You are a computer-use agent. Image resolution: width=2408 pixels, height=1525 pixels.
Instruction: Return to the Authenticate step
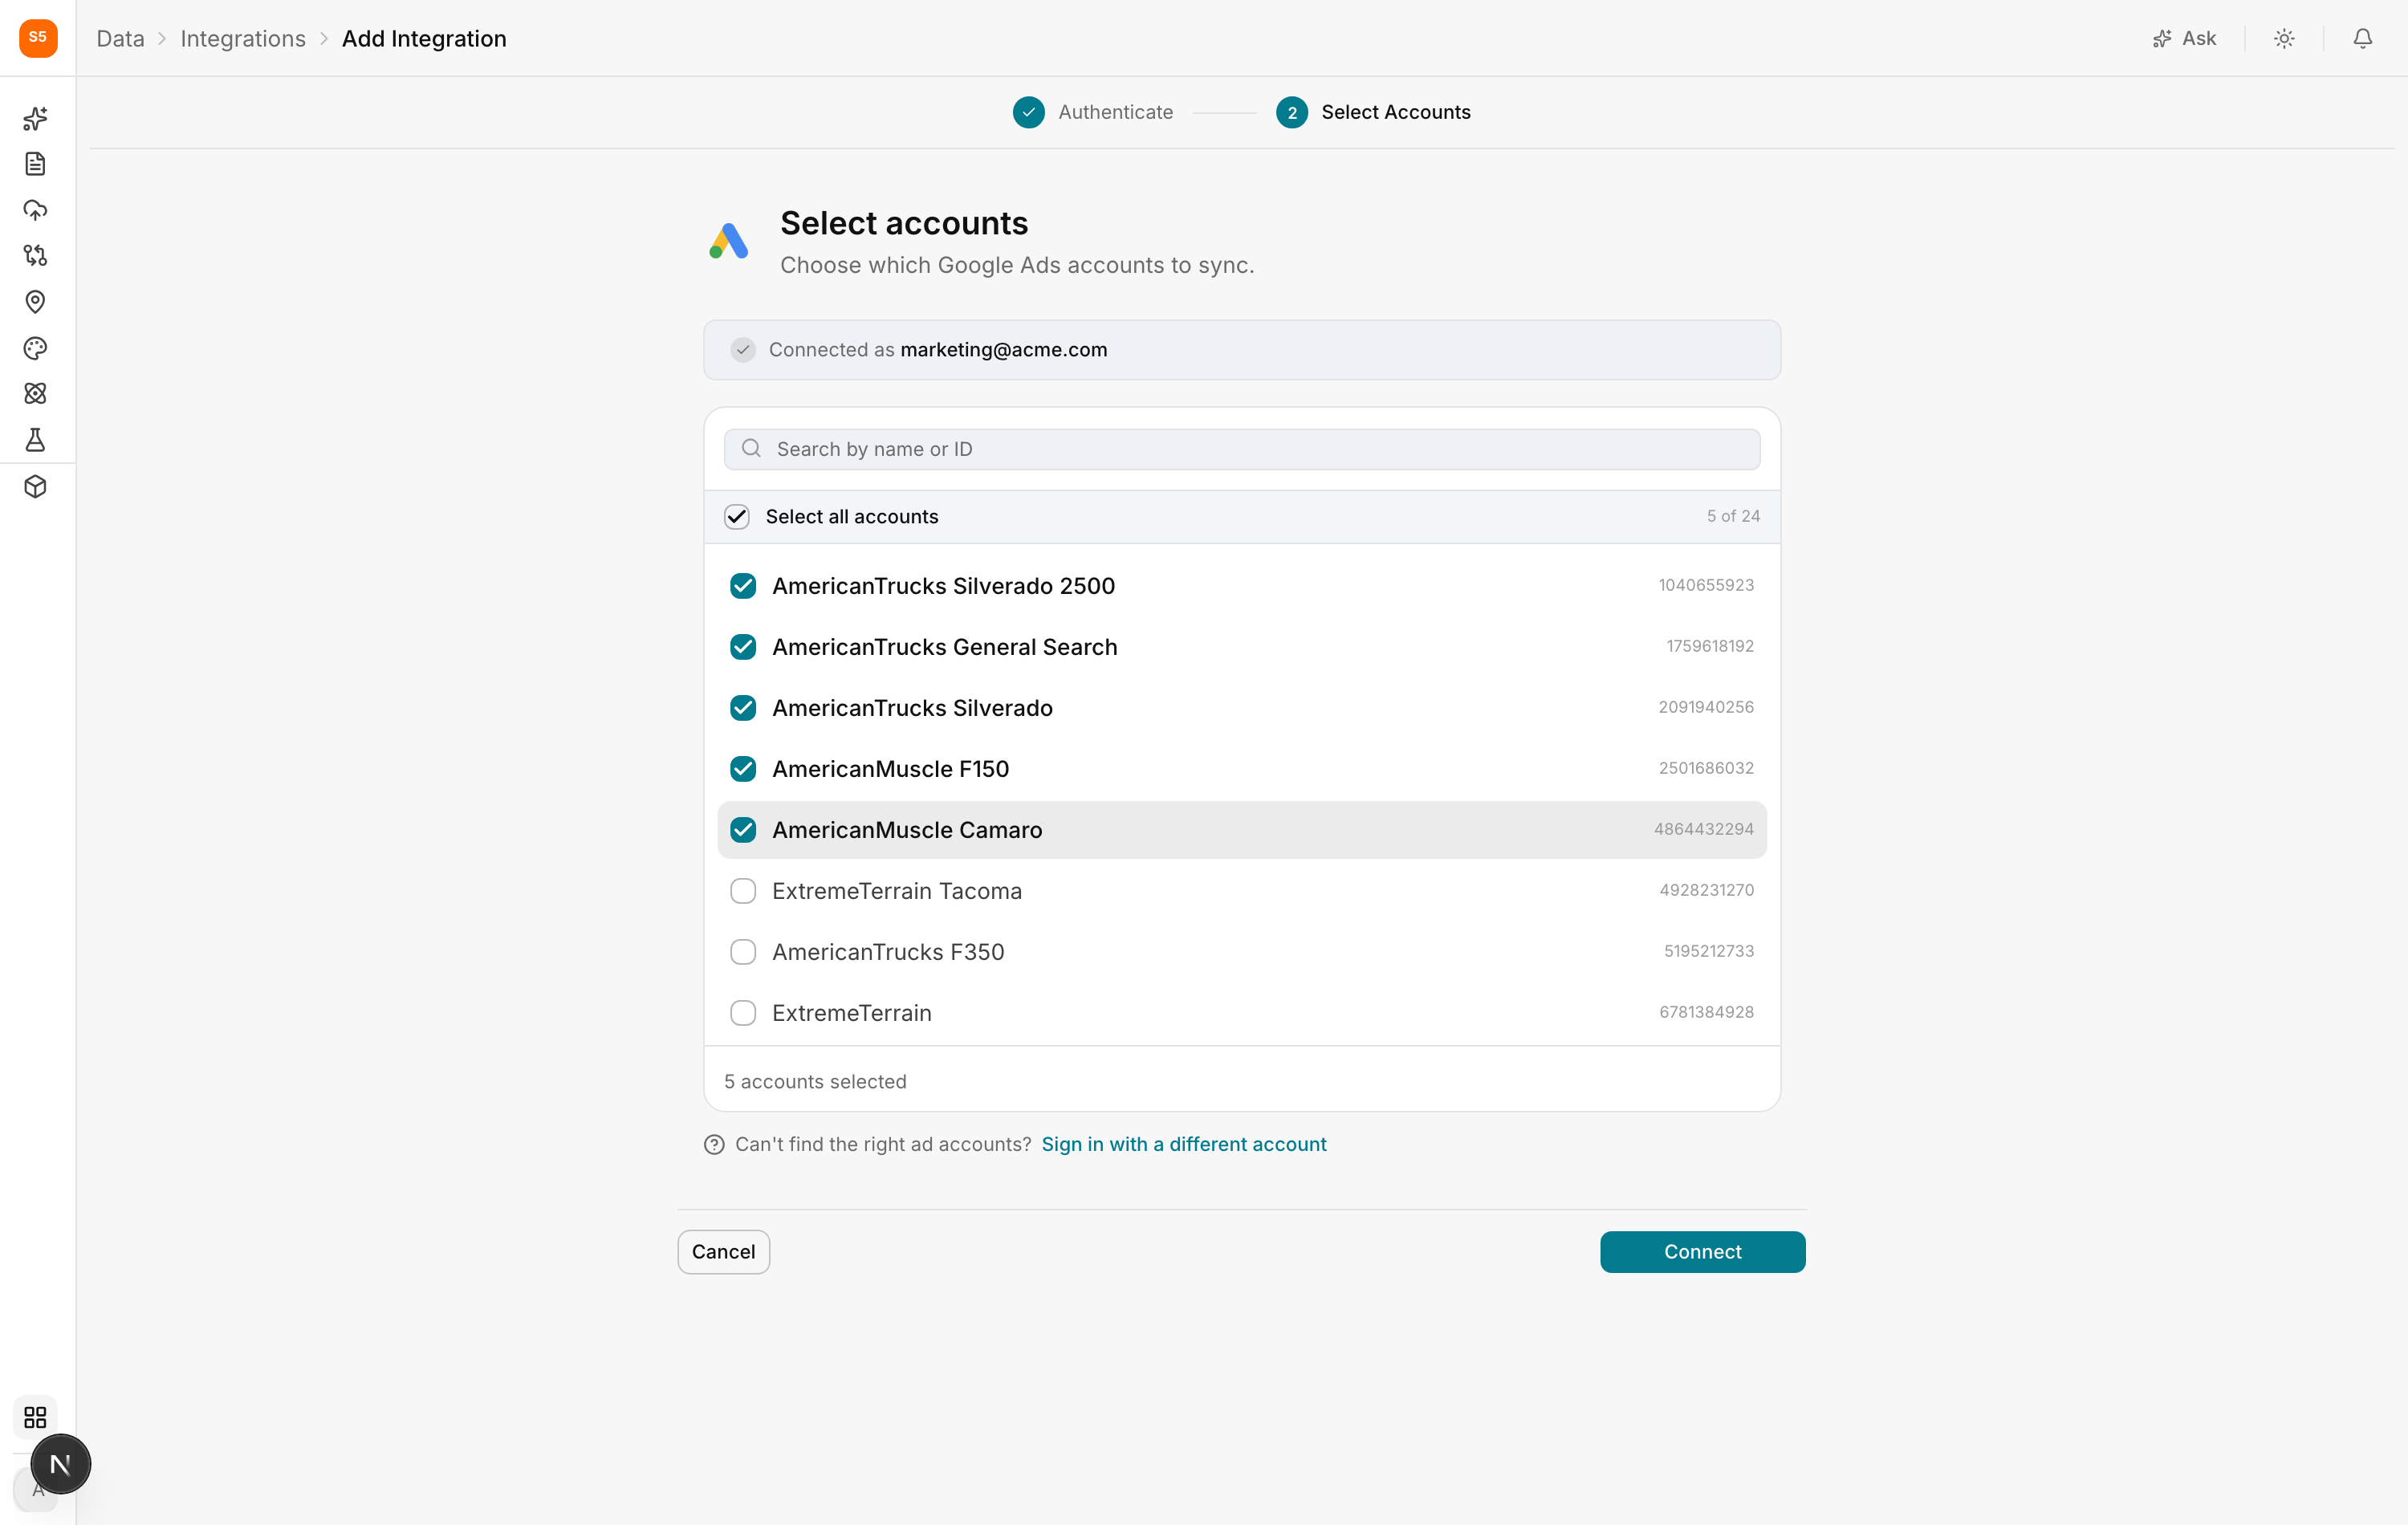click(x=1093, y=112)
